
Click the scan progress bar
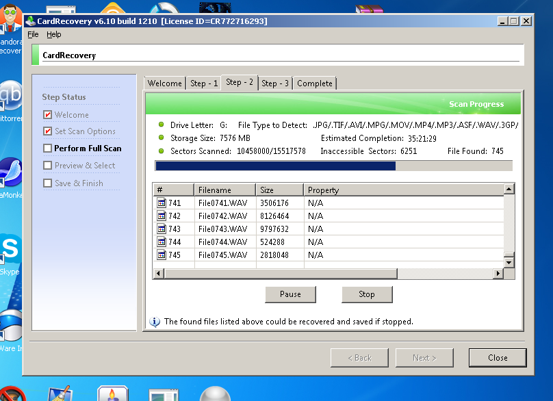333,166
